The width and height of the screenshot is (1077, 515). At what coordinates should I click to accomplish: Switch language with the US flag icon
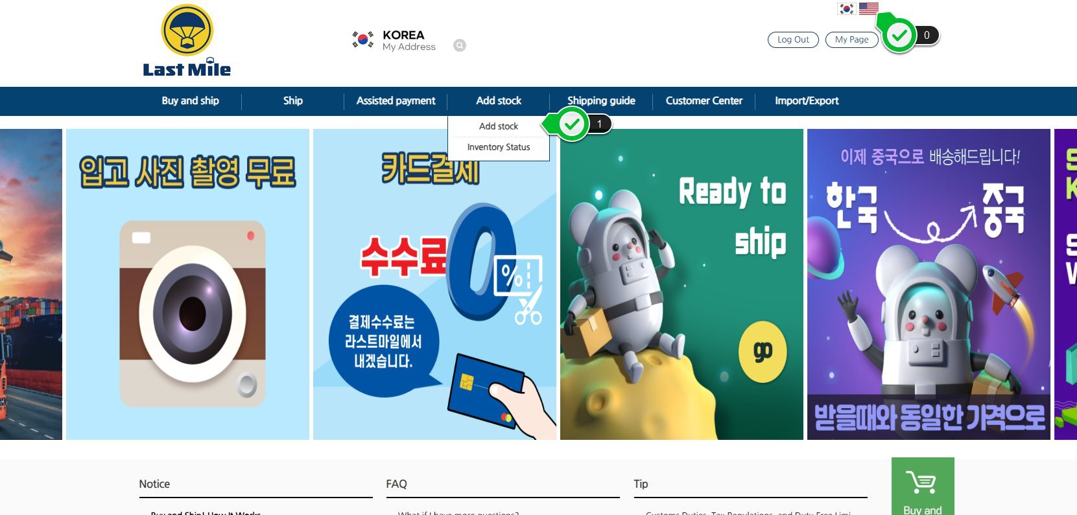pyautogui.click(x=868, y=9)
